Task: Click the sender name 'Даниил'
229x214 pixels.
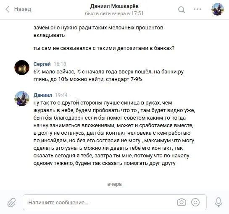Action: [x=43, y=95]
